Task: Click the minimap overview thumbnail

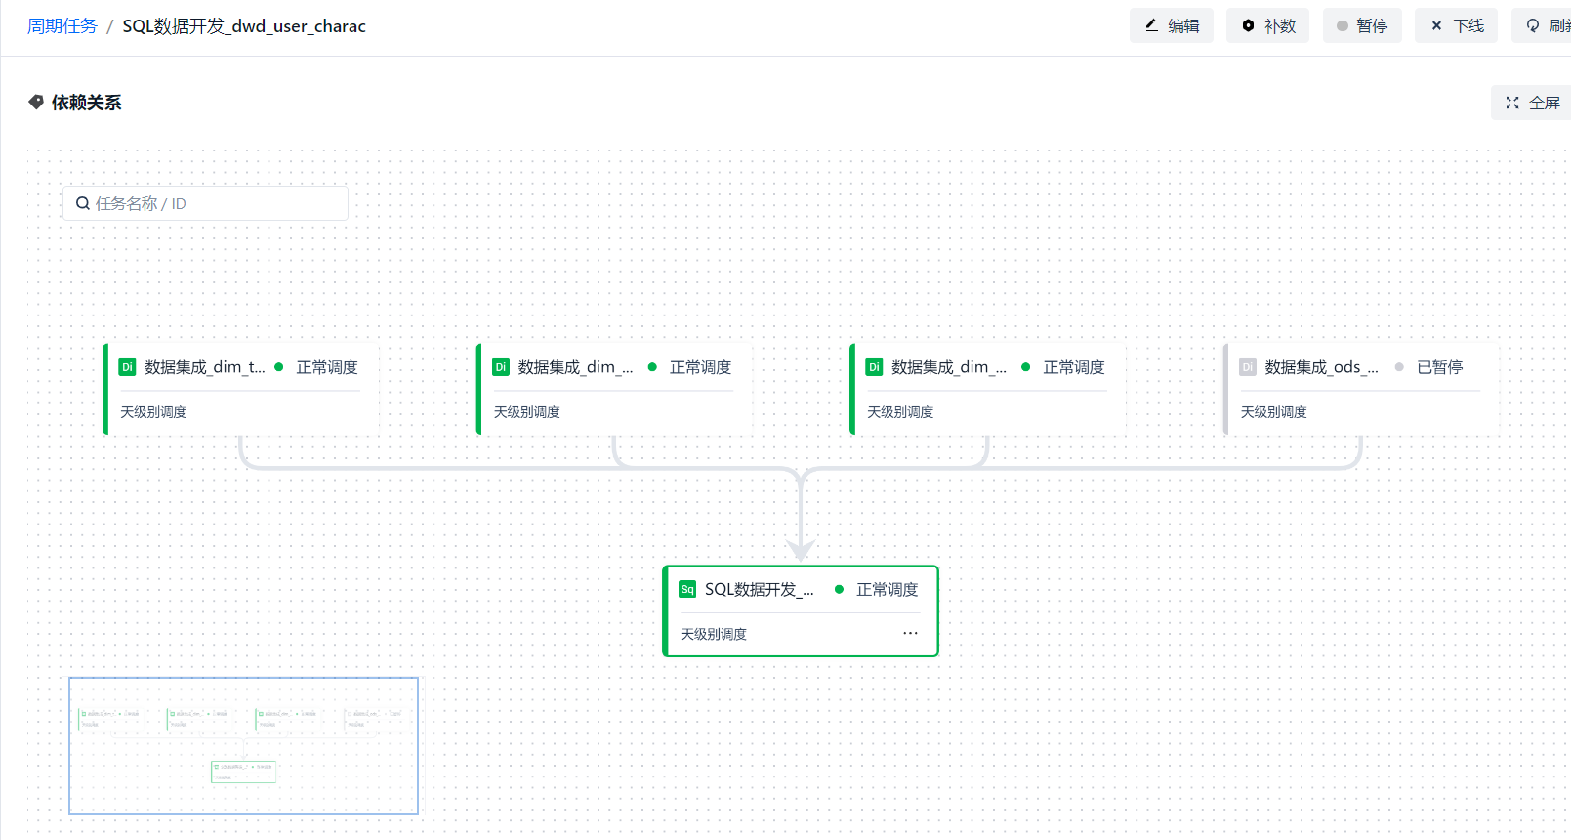Action: click(243, 745)
